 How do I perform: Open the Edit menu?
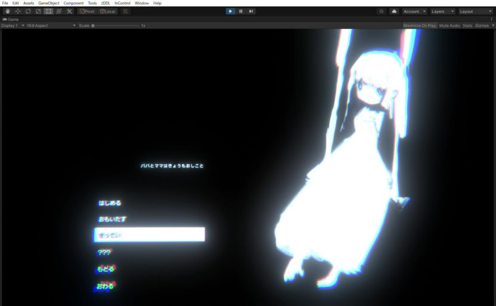[x=16, y=3]
